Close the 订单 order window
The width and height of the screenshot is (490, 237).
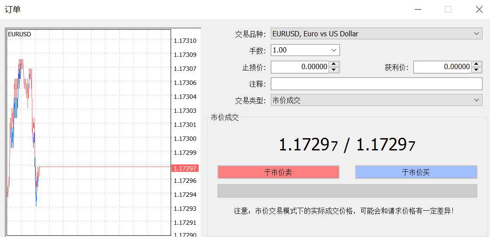[x=479, y=9]
